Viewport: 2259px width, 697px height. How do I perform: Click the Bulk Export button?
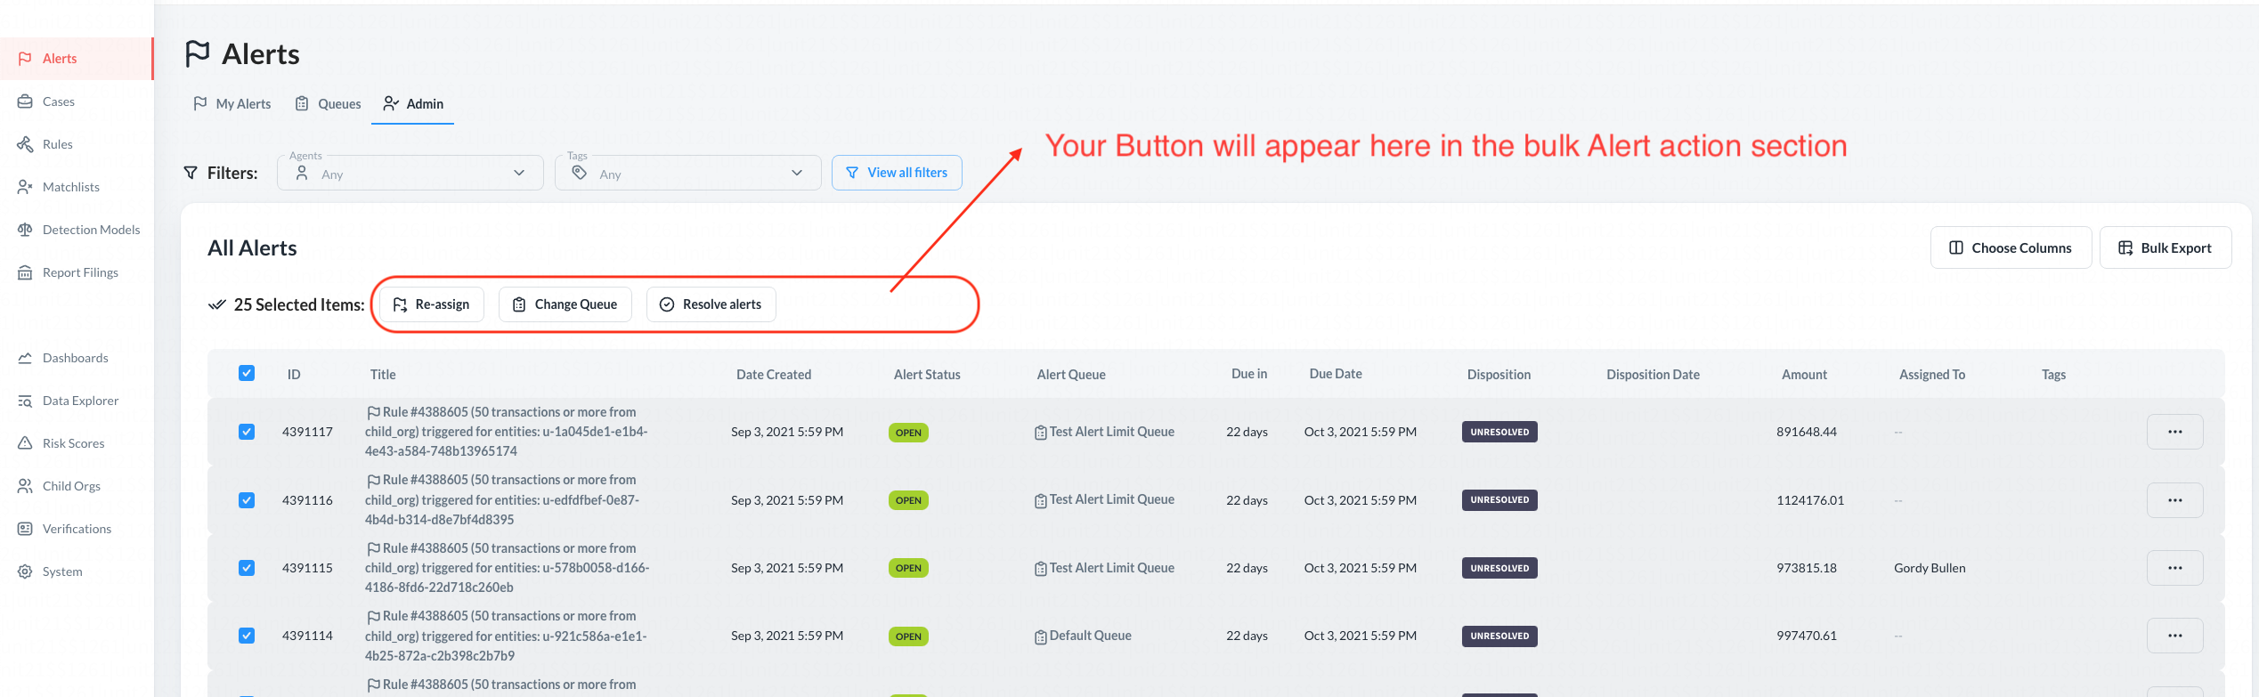pos(2166,247)
